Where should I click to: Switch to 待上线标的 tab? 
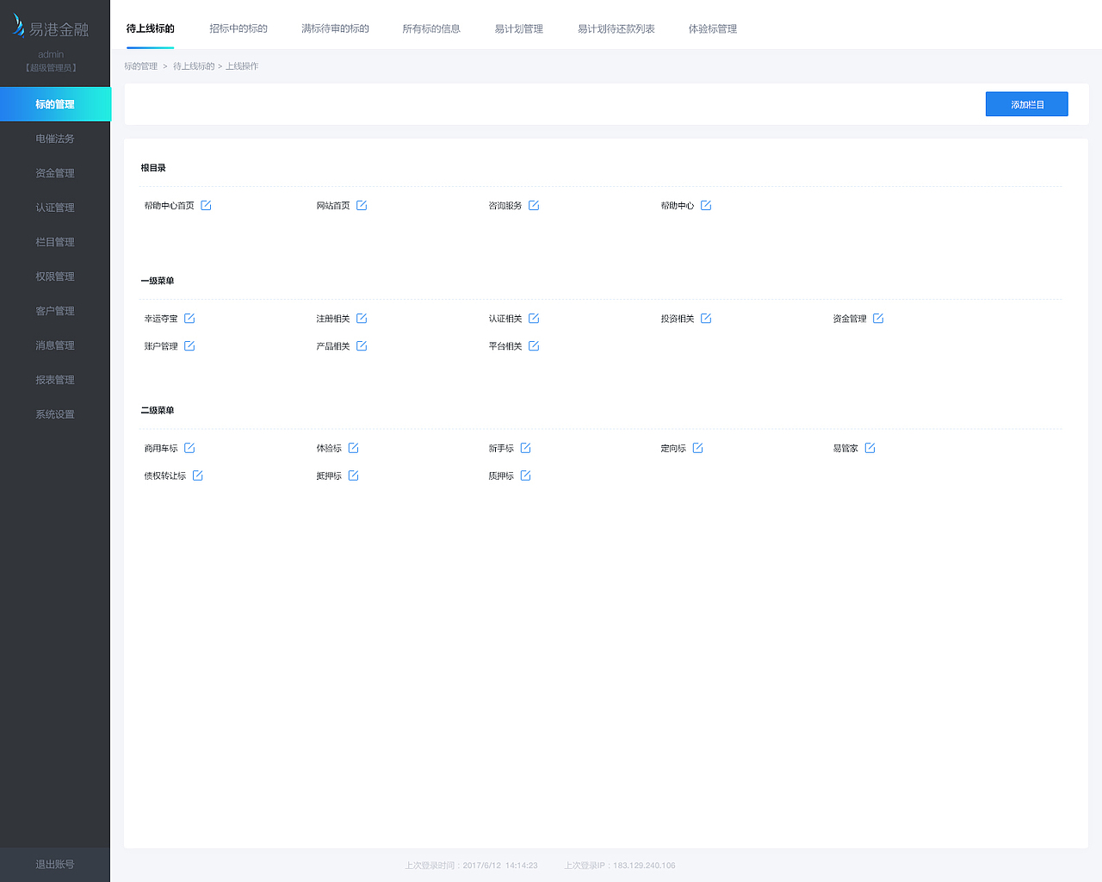150,28
